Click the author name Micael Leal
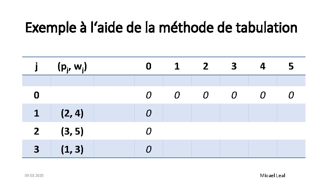This screenshot has width=328, height=184. [x=273, y=175]
